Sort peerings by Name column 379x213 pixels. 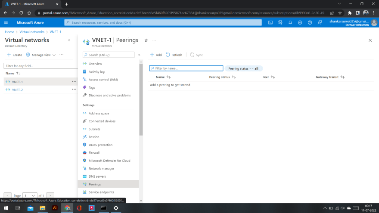pos(163,77)
